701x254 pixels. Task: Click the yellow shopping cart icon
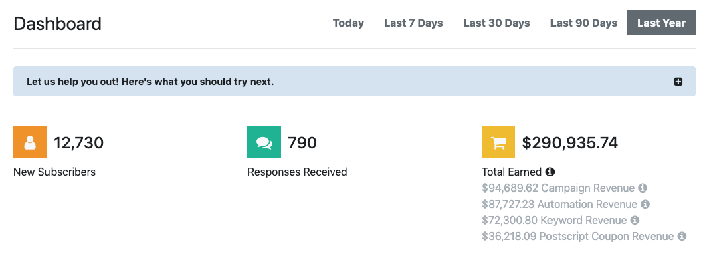coord(498,142)
